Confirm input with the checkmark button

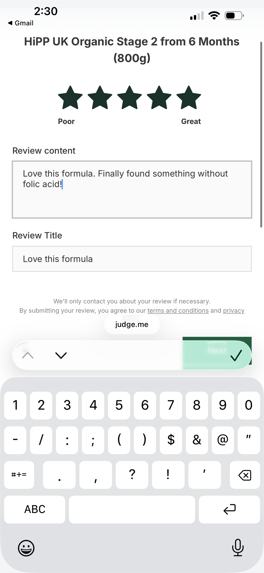[x=236, y=355]
